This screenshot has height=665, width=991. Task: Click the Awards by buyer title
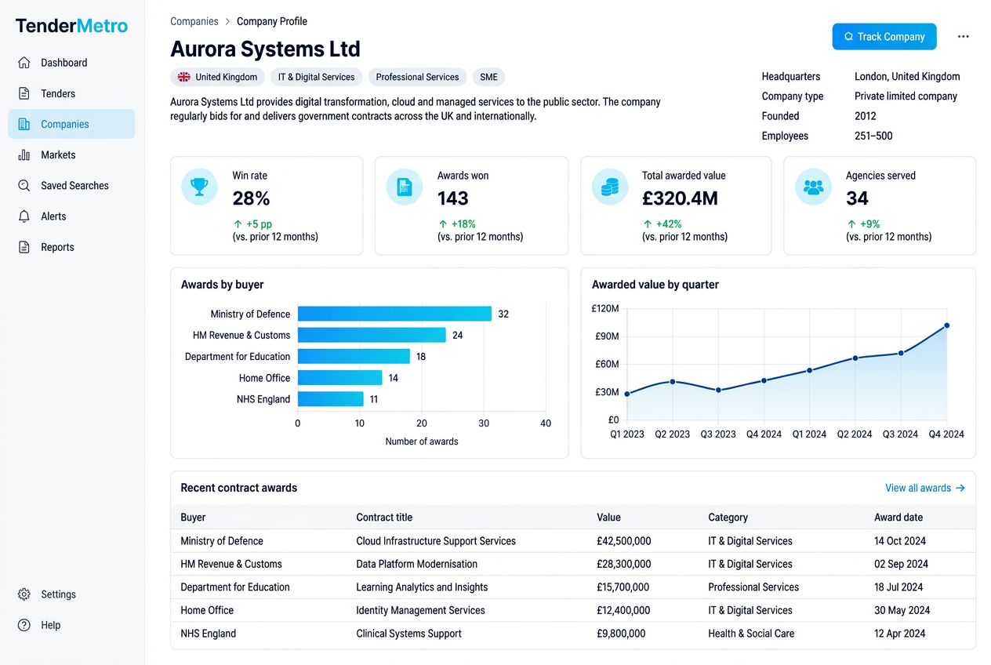[x=222, y=285]
